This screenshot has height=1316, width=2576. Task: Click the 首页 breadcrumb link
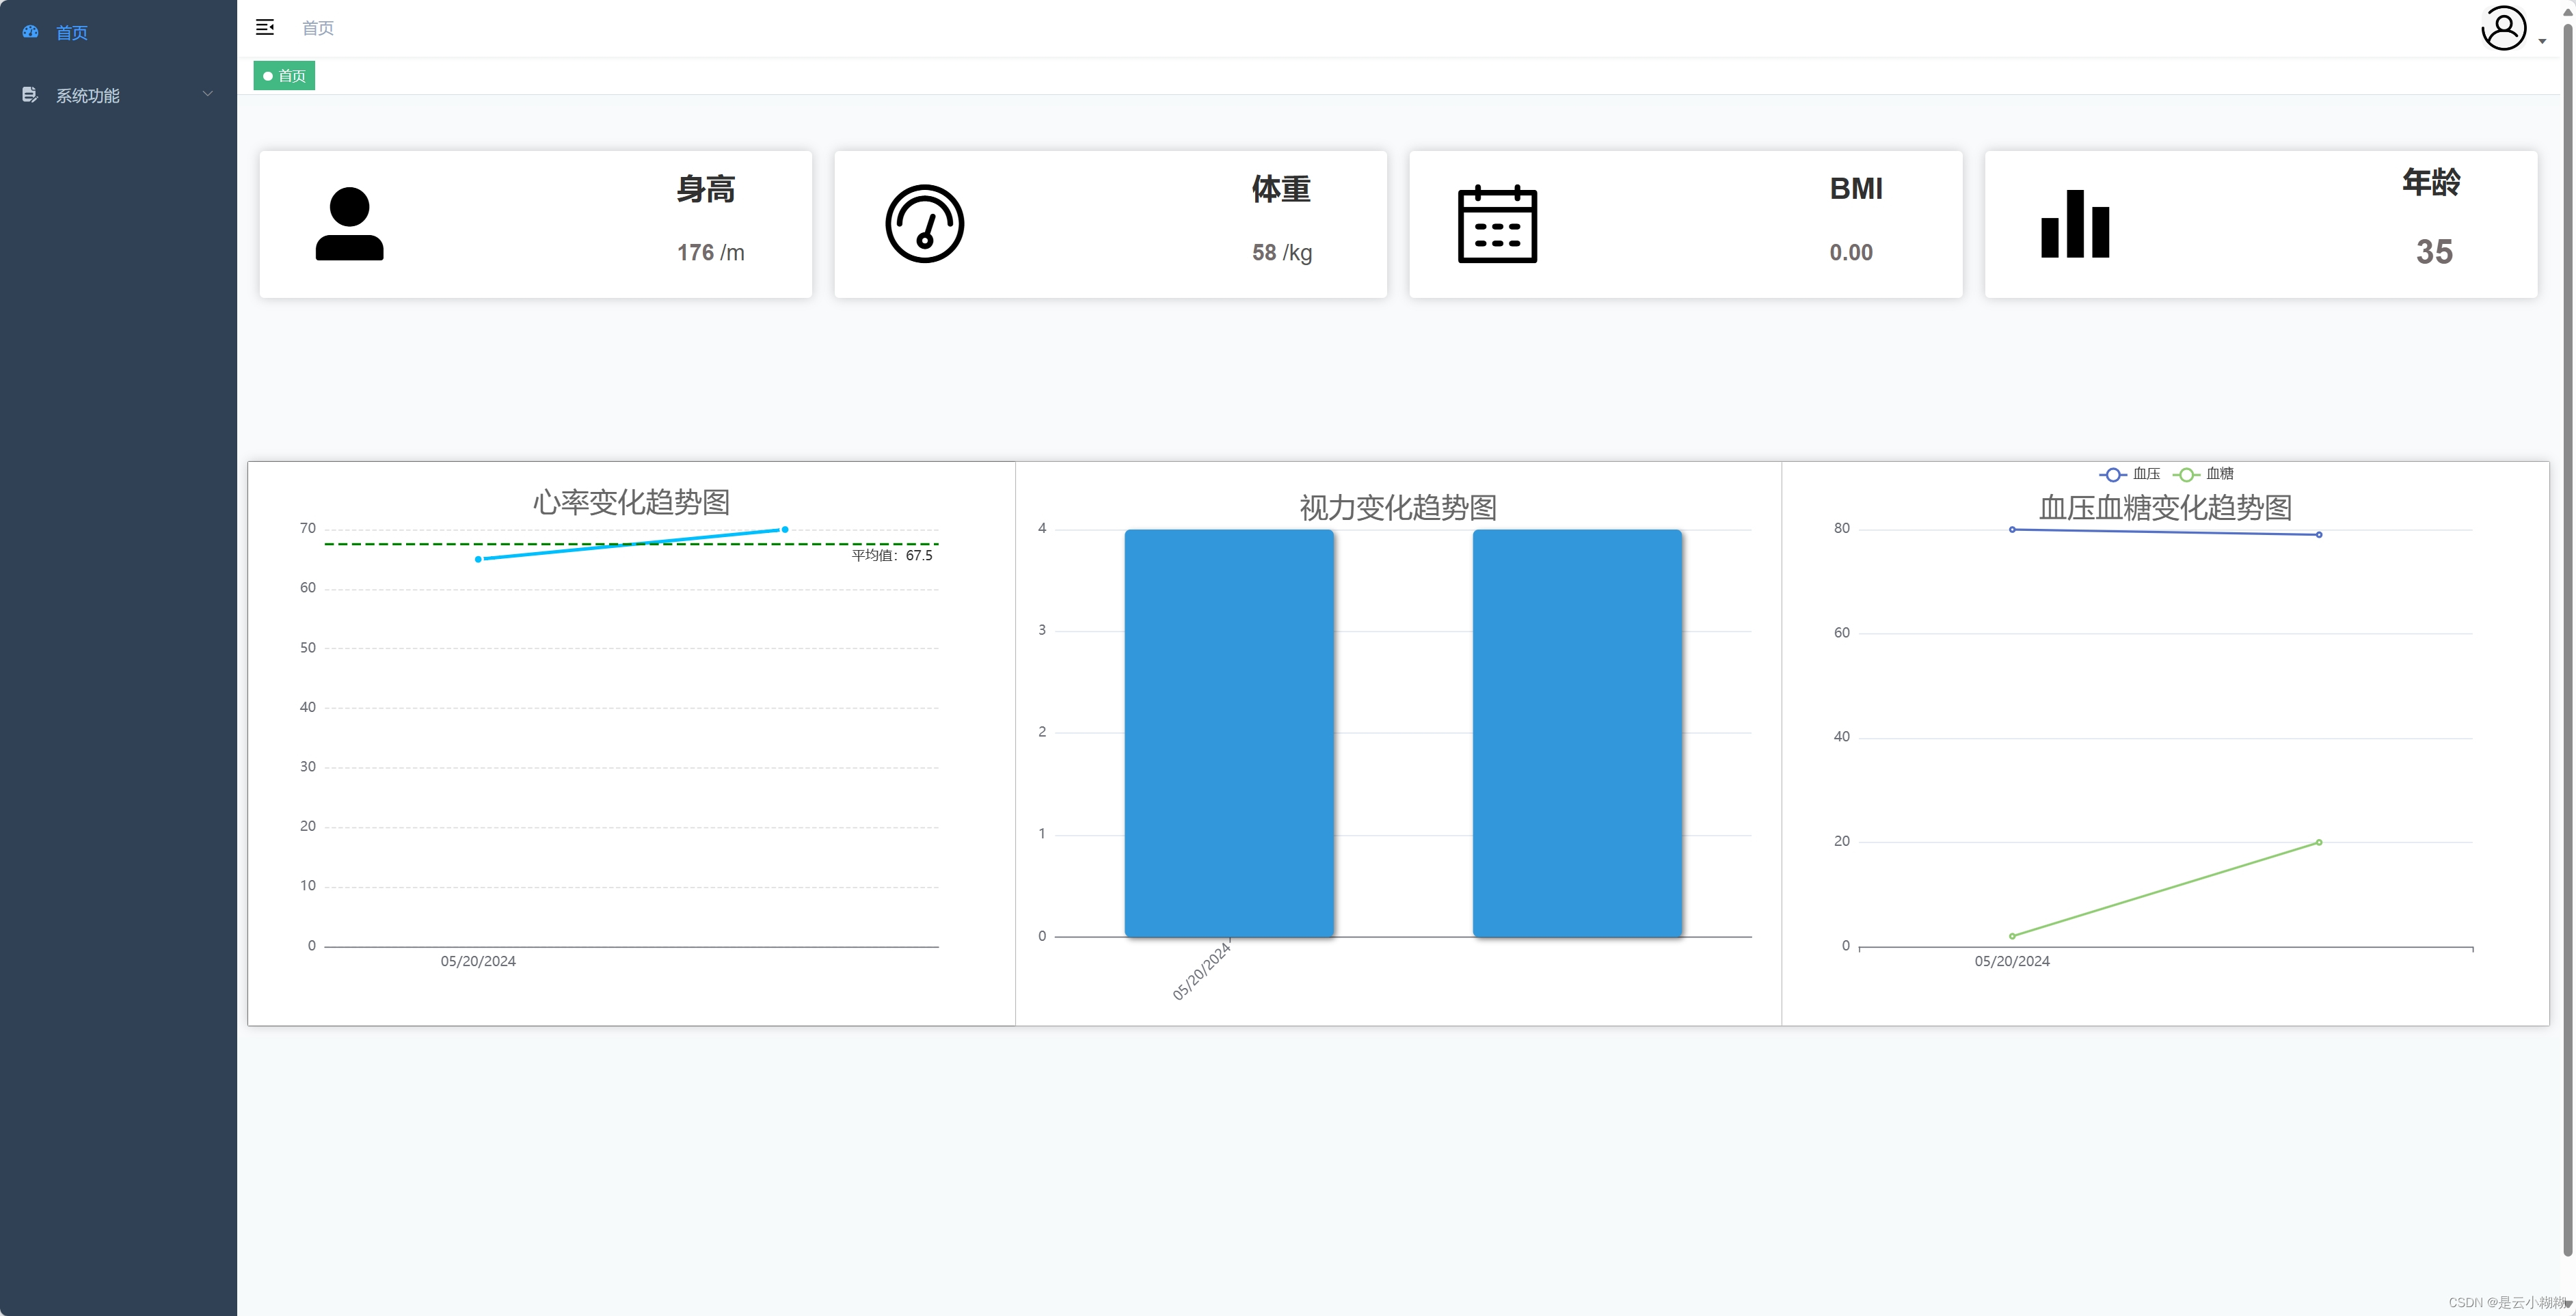[x=318, y=28]
